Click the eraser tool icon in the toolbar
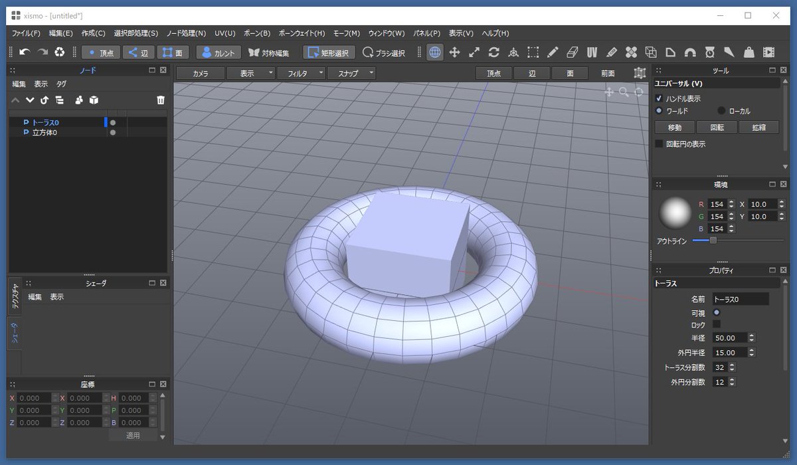Image resolution: width=797 pixels, height=465 pixels. point(572,52)
